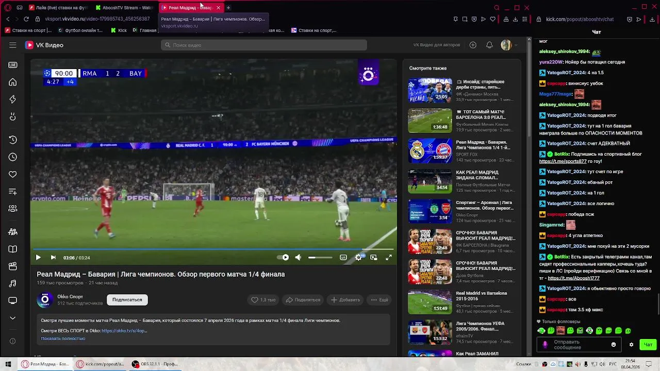
Task: Go back in browser history
Action: (8, 19)
